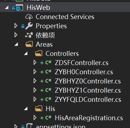Click the 依赖项 dependencies icon
The image size is (130, 128).
click(29, 35)
